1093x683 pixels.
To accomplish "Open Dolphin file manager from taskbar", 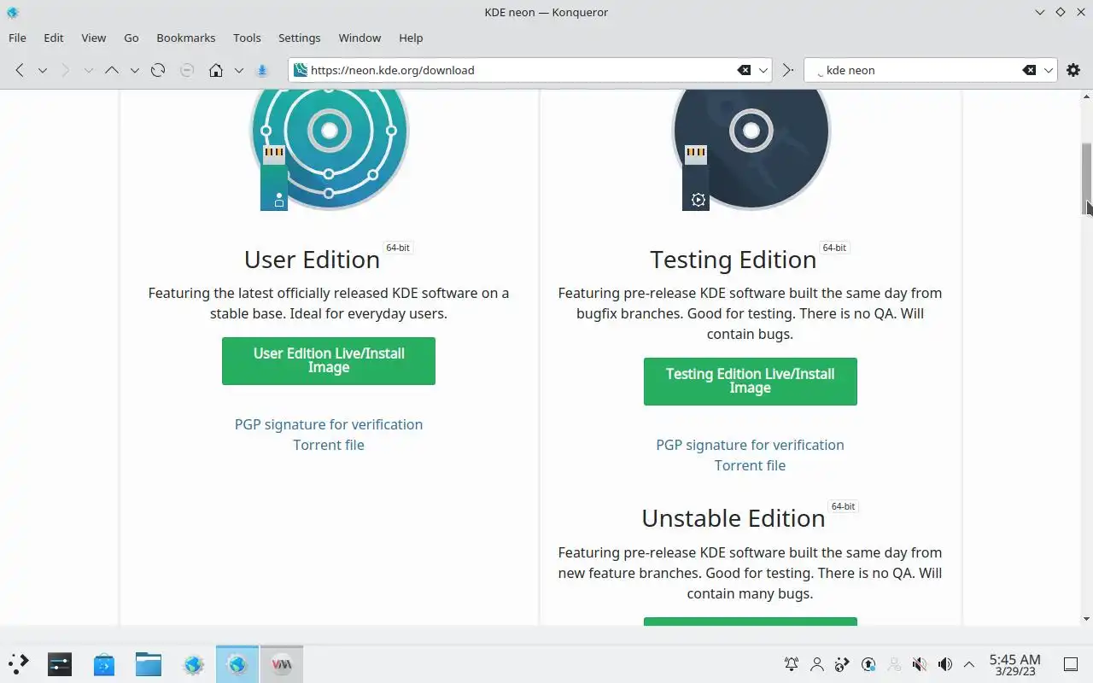I will tap(149, 663).
